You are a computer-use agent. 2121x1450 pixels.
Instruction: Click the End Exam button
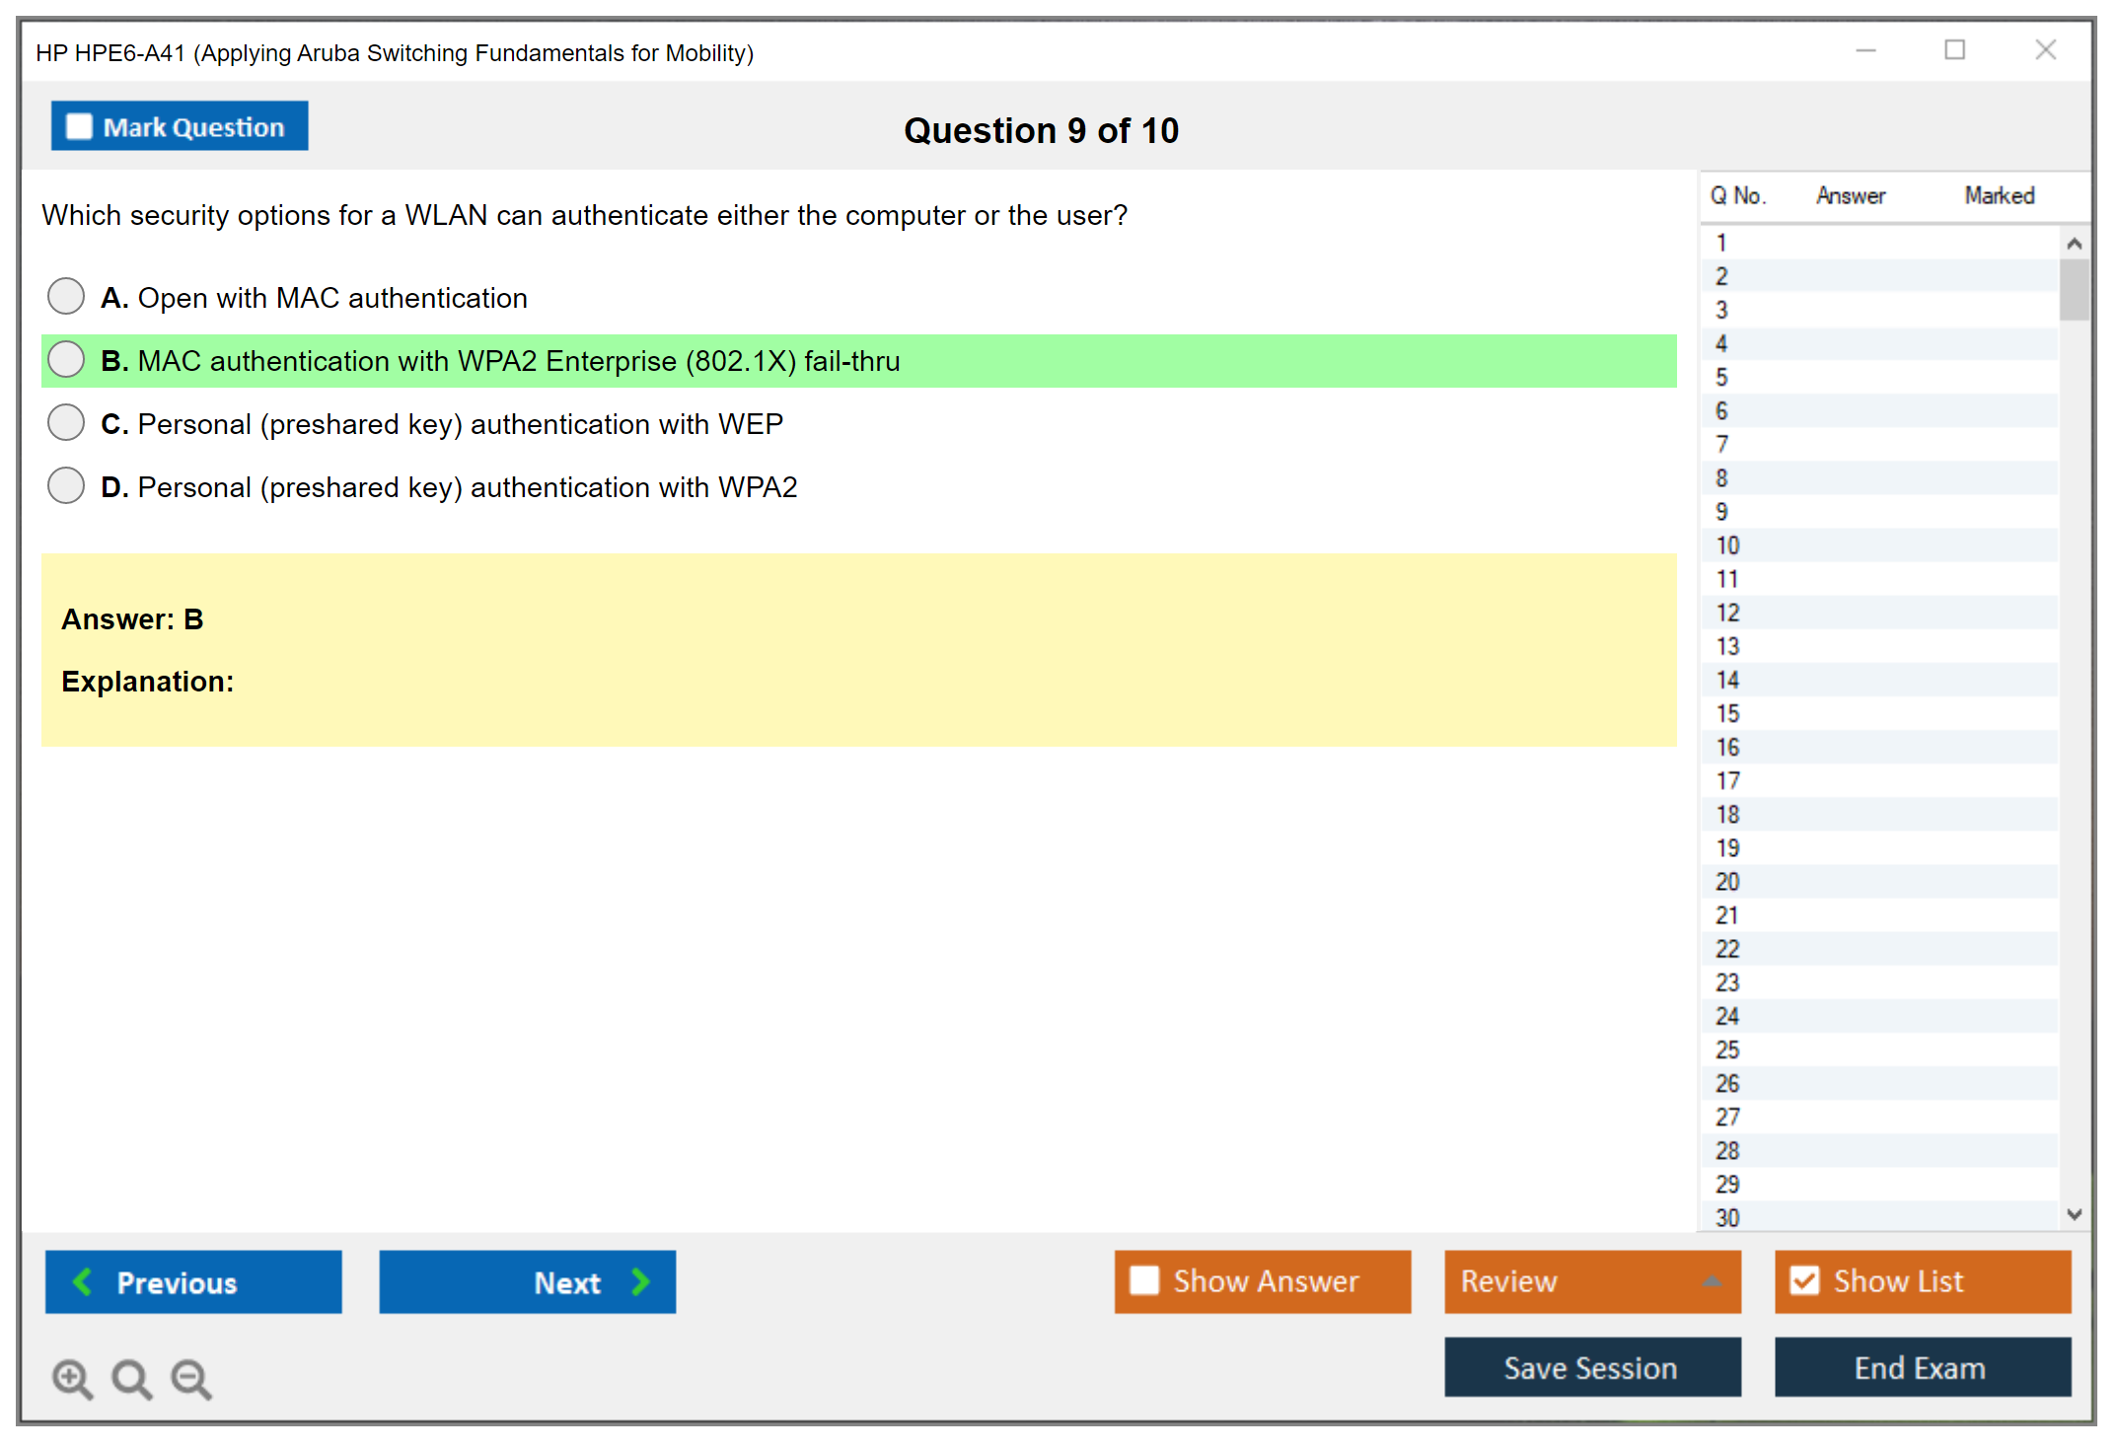click(x=1921, y=1367)
